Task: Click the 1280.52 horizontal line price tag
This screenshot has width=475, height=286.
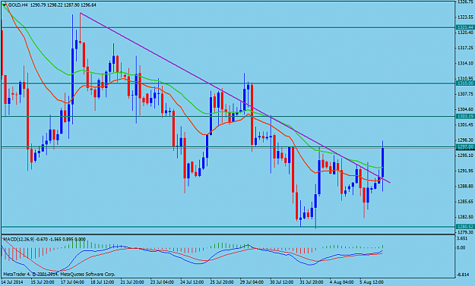Action: pos(464,227)
